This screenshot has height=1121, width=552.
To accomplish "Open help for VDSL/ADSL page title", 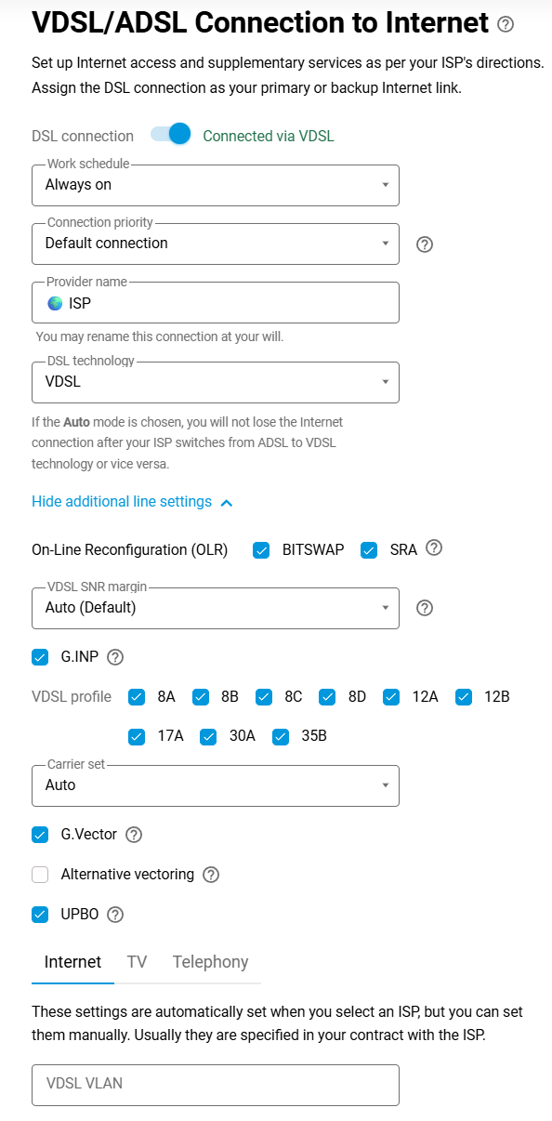I will point(505,24).
